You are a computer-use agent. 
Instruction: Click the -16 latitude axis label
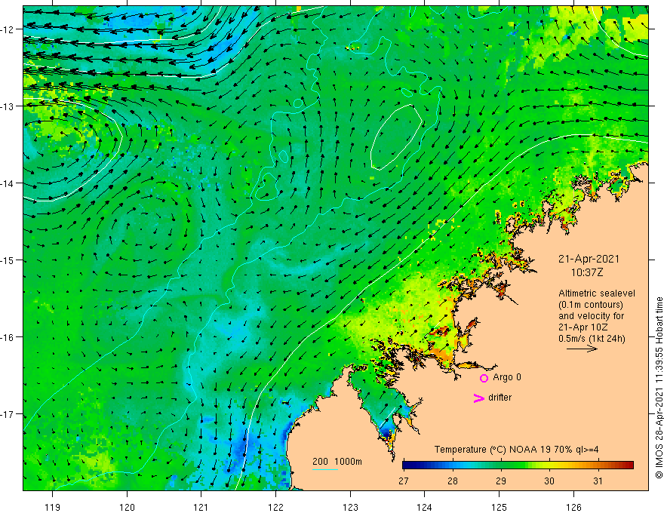(x=8, y=337)
